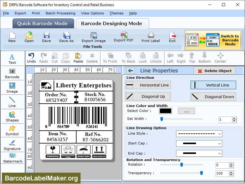
Task: Select the Text tool in sidebar
Action: tap(12, 59)
